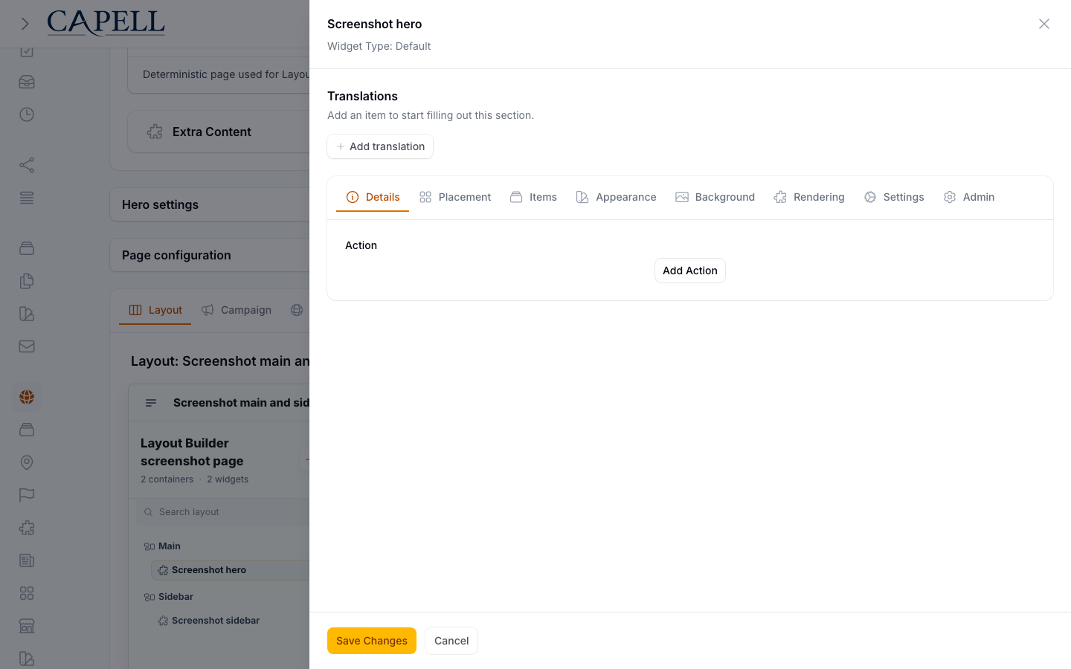Cancel editing the widget

point(451,641)
